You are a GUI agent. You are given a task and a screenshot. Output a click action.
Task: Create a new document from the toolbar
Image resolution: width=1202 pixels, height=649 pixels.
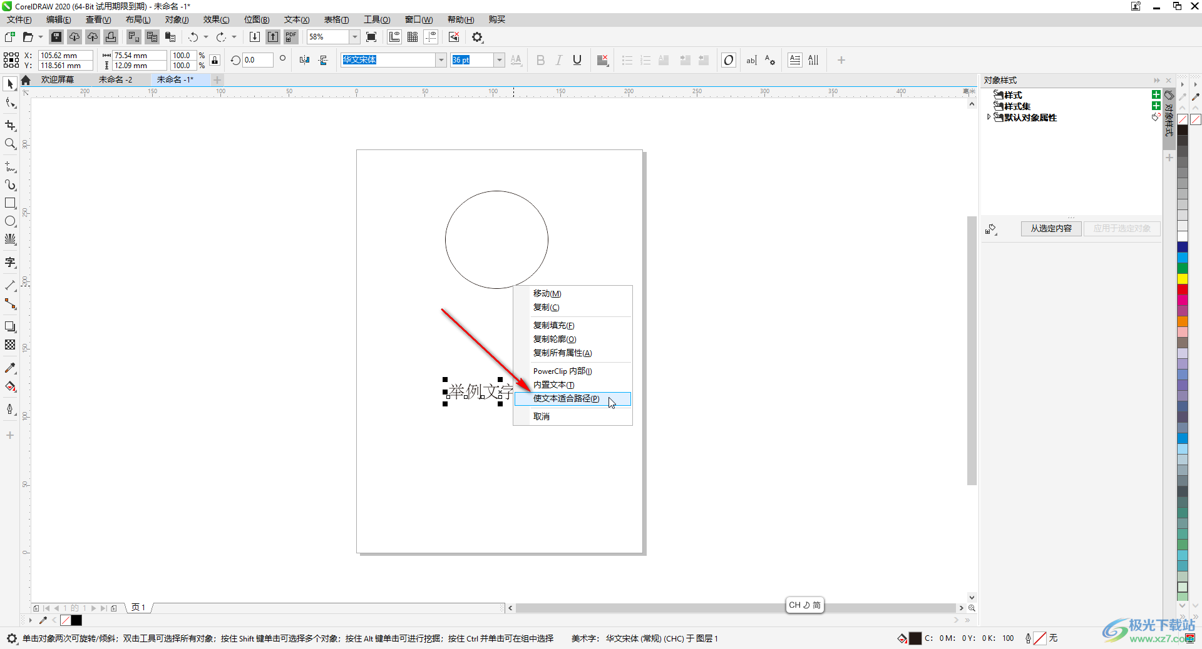(x=10, y=37)
